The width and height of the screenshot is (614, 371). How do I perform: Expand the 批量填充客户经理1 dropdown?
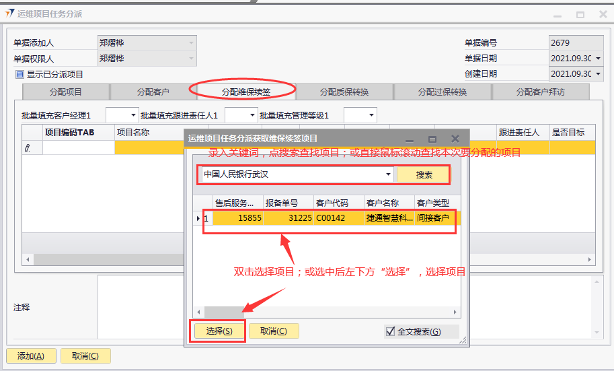(x=132, y=116)
